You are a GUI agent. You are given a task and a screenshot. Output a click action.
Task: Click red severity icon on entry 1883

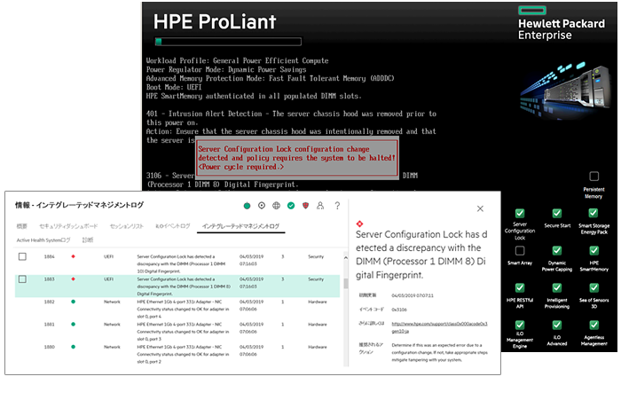click(x=74, y=279)
